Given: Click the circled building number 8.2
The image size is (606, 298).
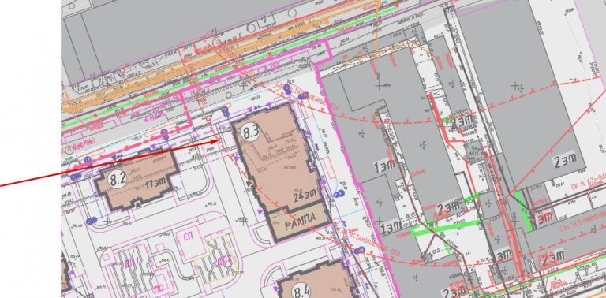Looking at the screenshot, I should coord(117,180).
